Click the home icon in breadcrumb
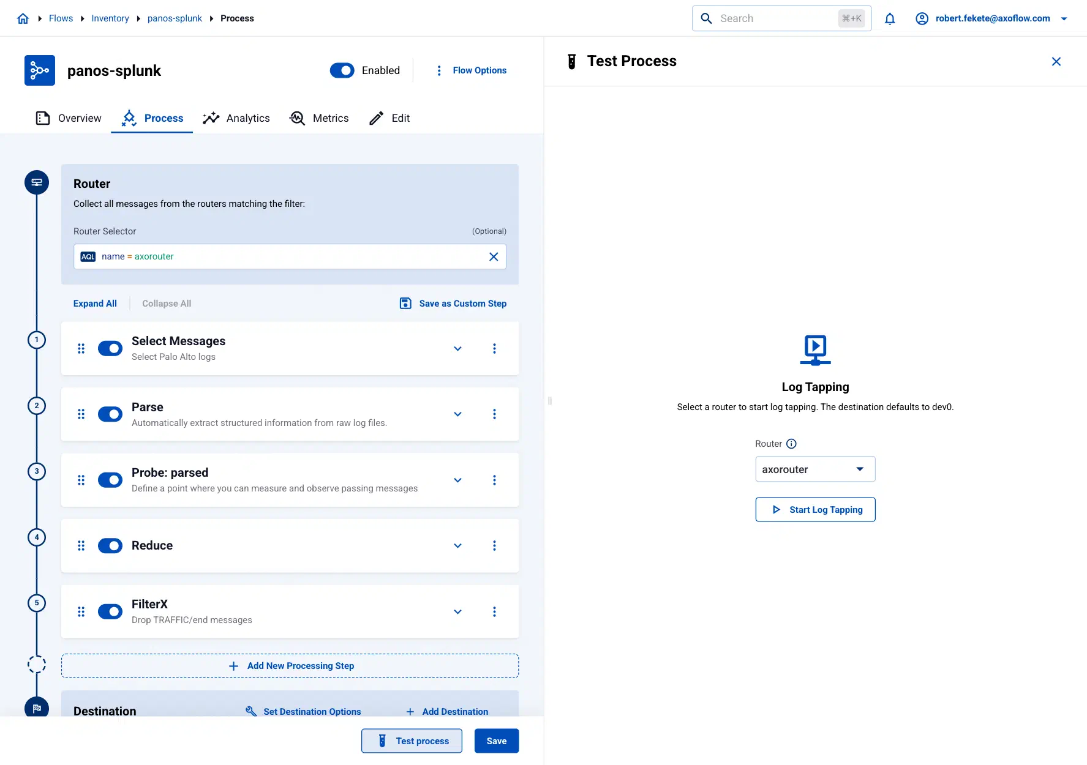 pos(23,18)
